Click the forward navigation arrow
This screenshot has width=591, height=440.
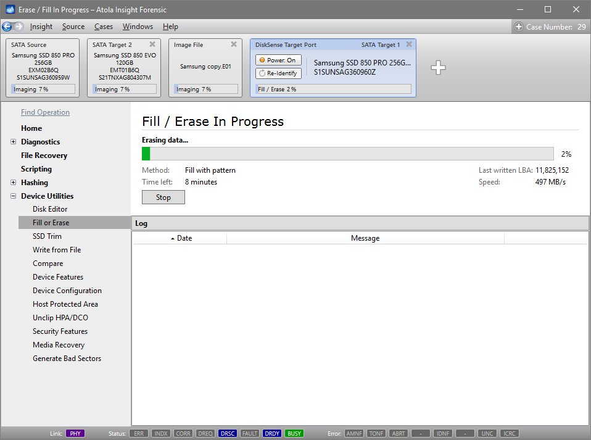pos(19,27)
